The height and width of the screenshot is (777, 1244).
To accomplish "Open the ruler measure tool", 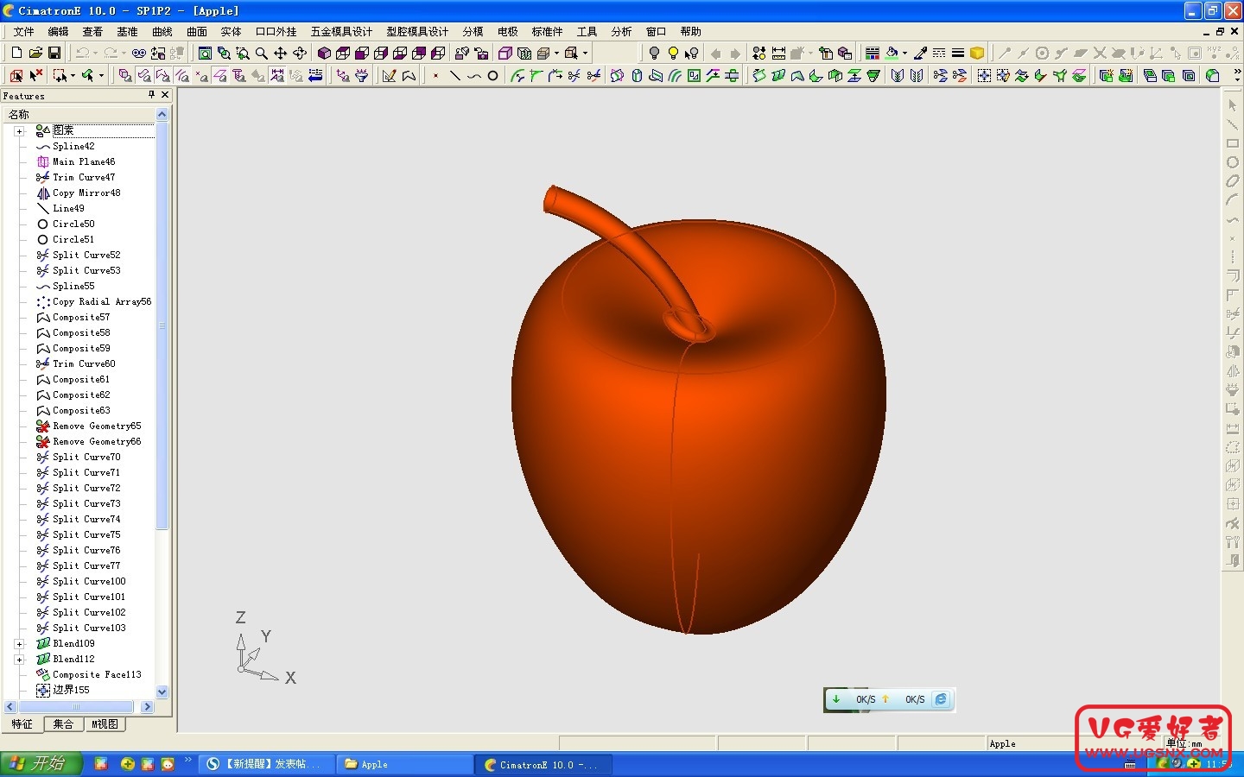I will click(x=778, y=54).
